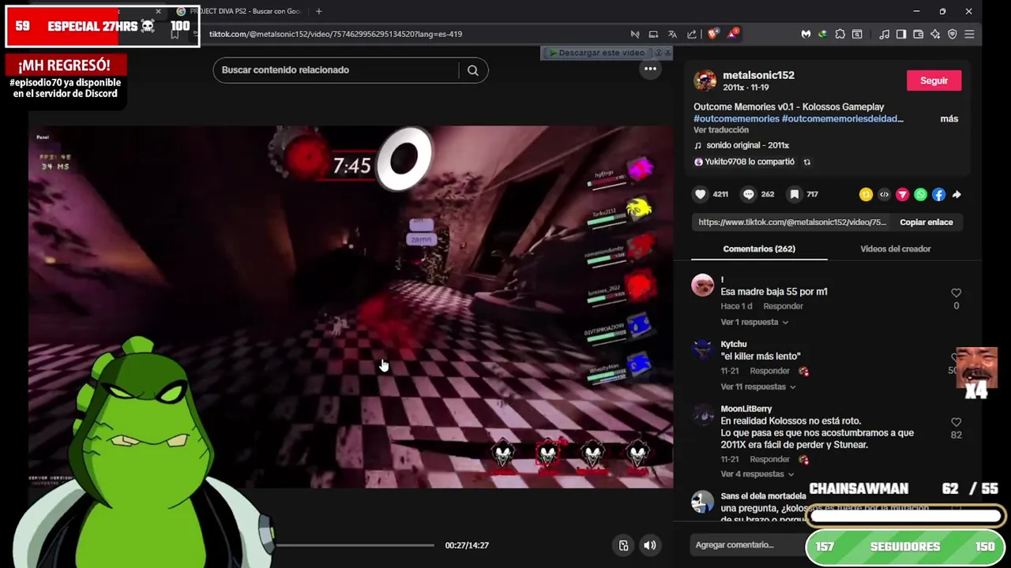The width and height of the screenshot is (1011, 568).
Task: Switch to Videos del creador tab
Action: pos(896,248)
